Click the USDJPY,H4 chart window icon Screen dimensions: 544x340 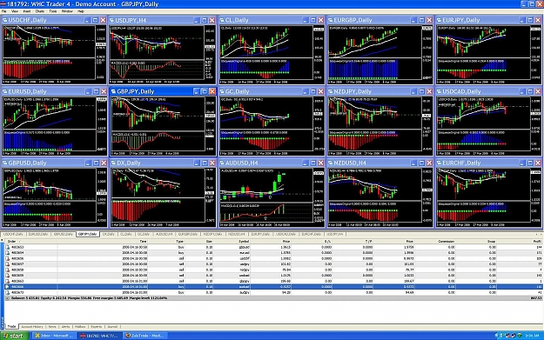tap(112, 20)
